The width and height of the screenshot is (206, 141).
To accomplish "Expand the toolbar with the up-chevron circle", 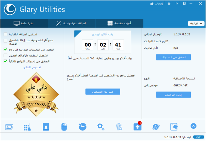I will (193, 126).
